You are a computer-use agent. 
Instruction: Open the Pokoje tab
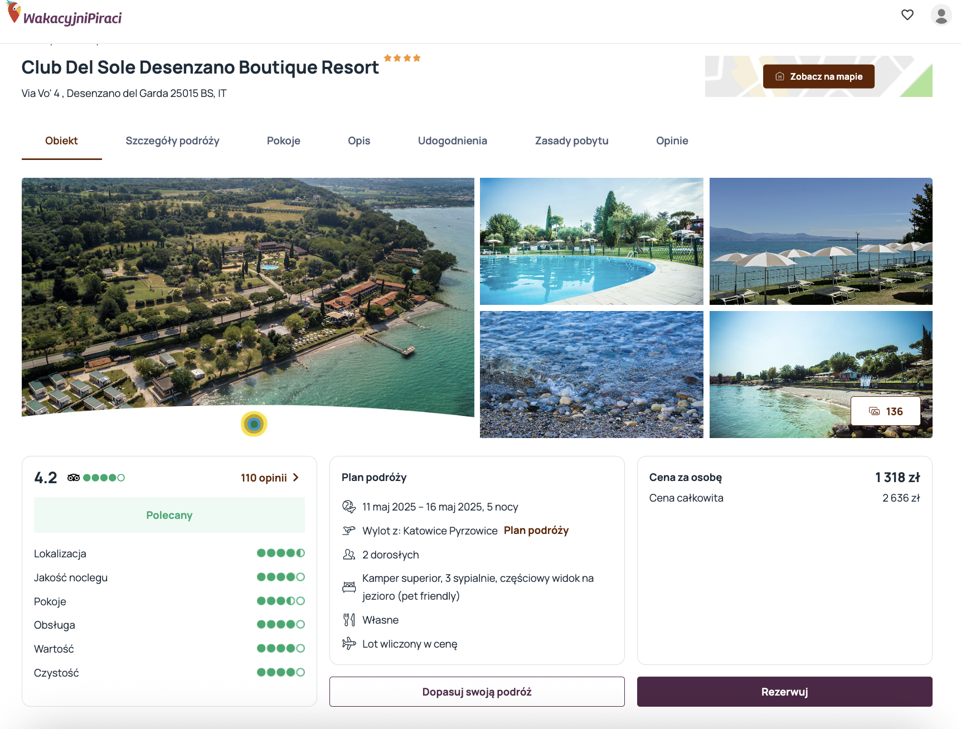point(284,141)
